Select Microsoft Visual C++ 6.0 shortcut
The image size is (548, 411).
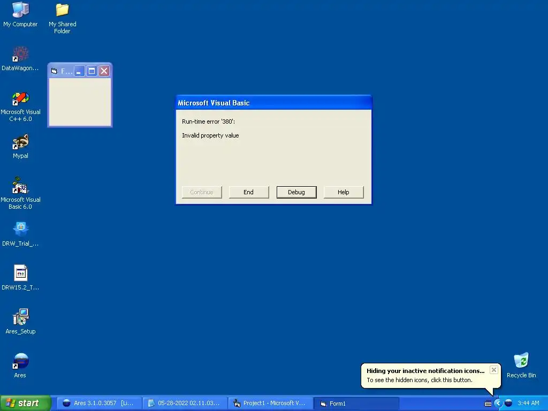click(x=20, y=106)
